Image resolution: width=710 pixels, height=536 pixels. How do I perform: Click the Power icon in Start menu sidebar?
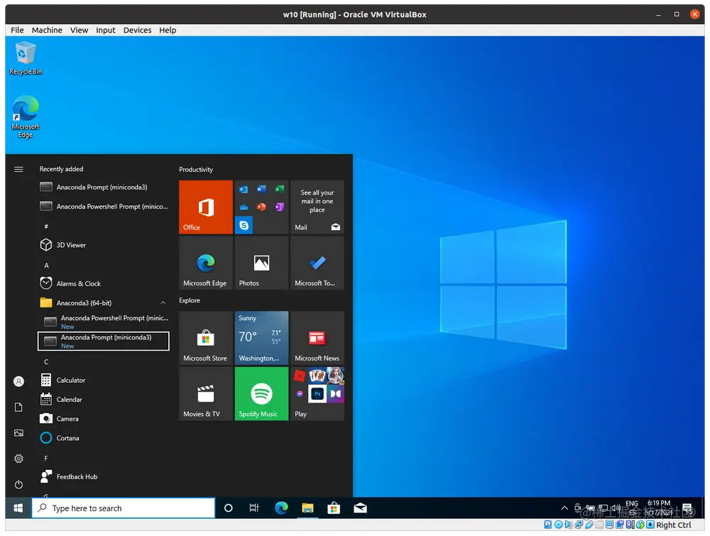pyautogui.click(x=18, y=484)
